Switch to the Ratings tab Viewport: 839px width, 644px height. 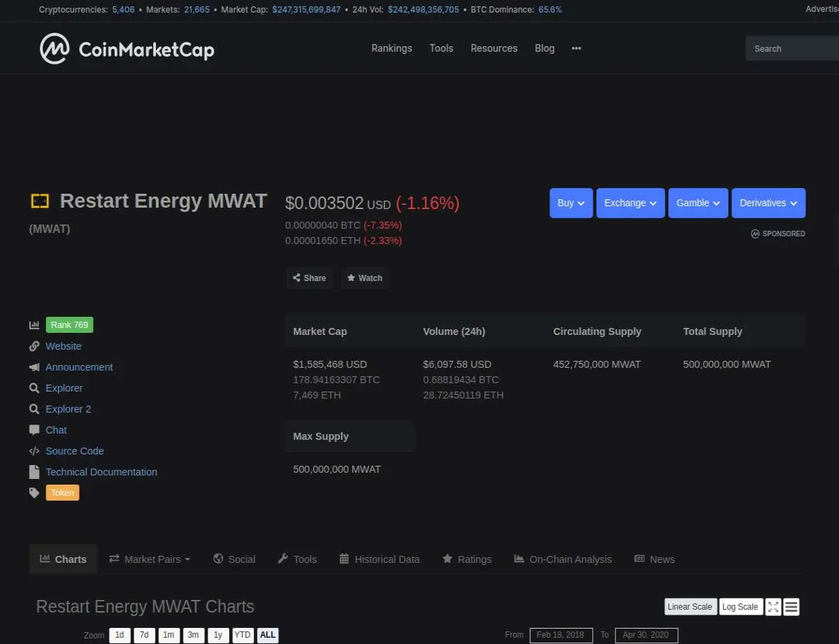[x=467, y=559]
